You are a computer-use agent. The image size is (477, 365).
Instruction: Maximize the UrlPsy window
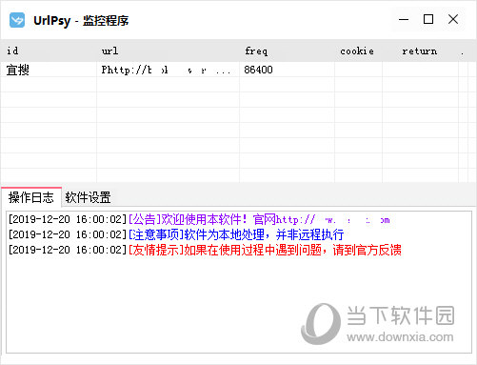pos(428,19)
